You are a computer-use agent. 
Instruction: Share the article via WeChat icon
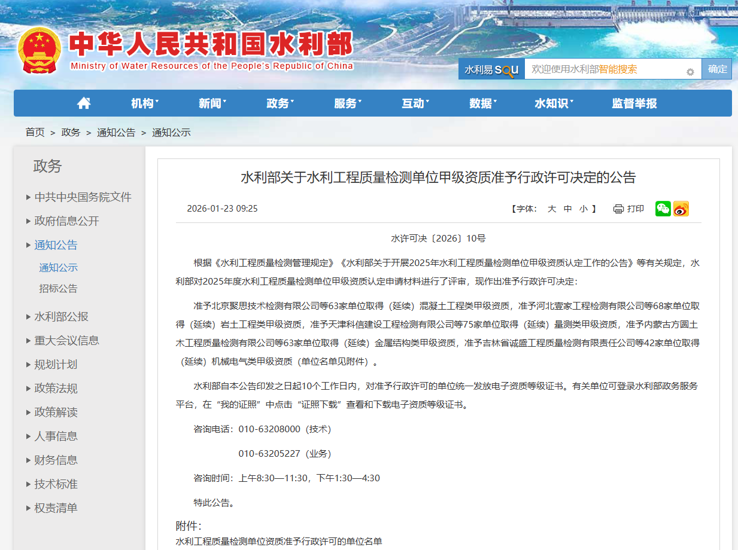pyautogui.click(x=663, y=209)
